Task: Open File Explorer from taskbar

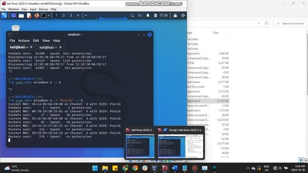Action: [105, 168]
